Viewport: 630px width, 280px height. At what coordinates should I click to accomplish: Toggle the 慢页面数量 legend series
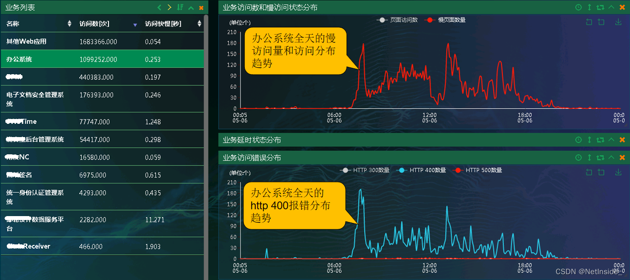pos(445,20)
